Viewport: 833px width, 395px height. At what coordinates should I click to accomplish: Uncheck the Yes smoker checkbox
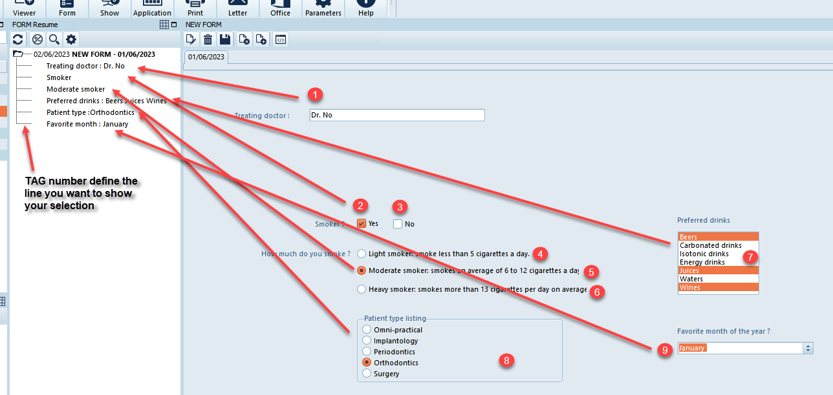(x=362, y=223)
